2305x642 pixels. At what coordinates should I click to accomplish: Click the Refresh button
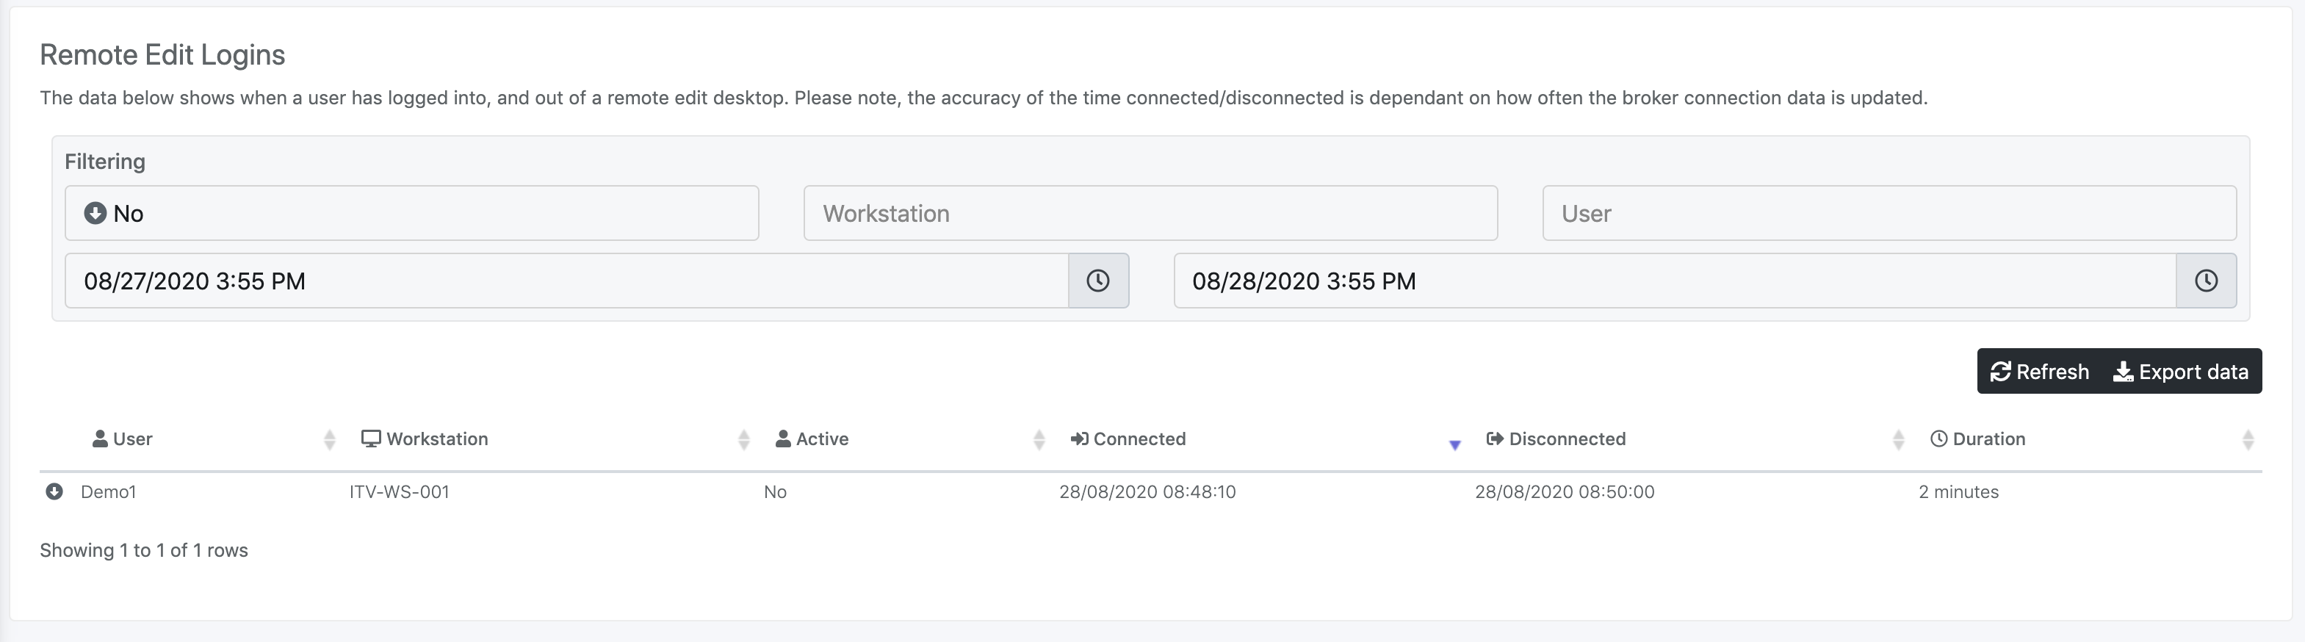pyautogui.click(x=2039, y=372)
